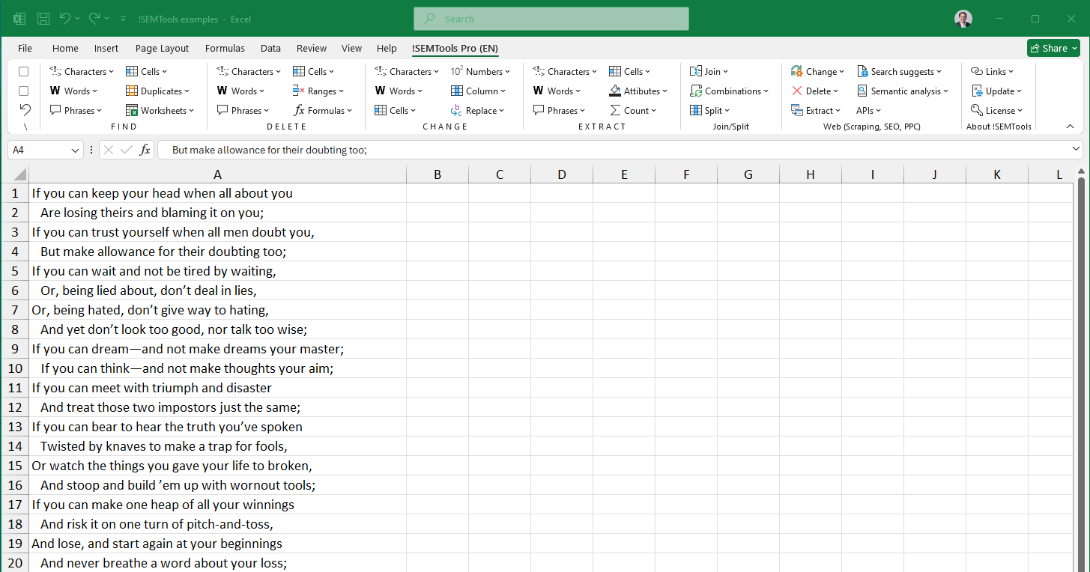Screen dimensions: 1090x572
Task: Open the Characters dropdown in FIND group
Action: coord(81,70)
